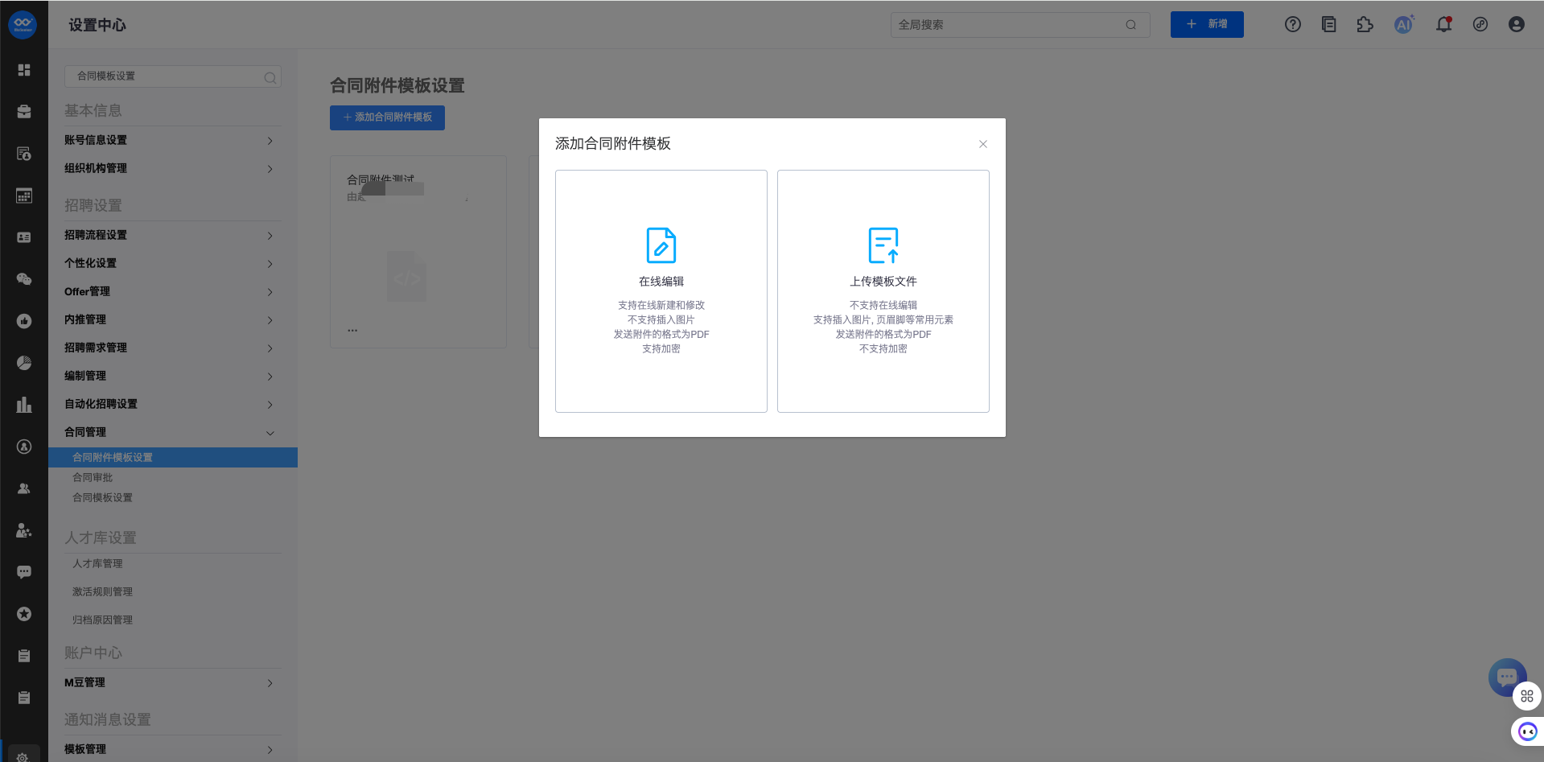Screen dimensions: 1544x762
Task: Expand 个性化设置 section
Action: [x=173, y=263]
